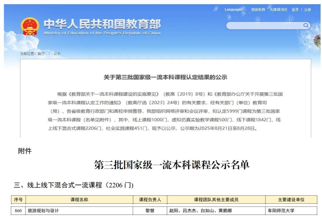The height and width of the screenshot is (219, 322).
Task: Click the announcement title heading
Action: tap(165, 77)
